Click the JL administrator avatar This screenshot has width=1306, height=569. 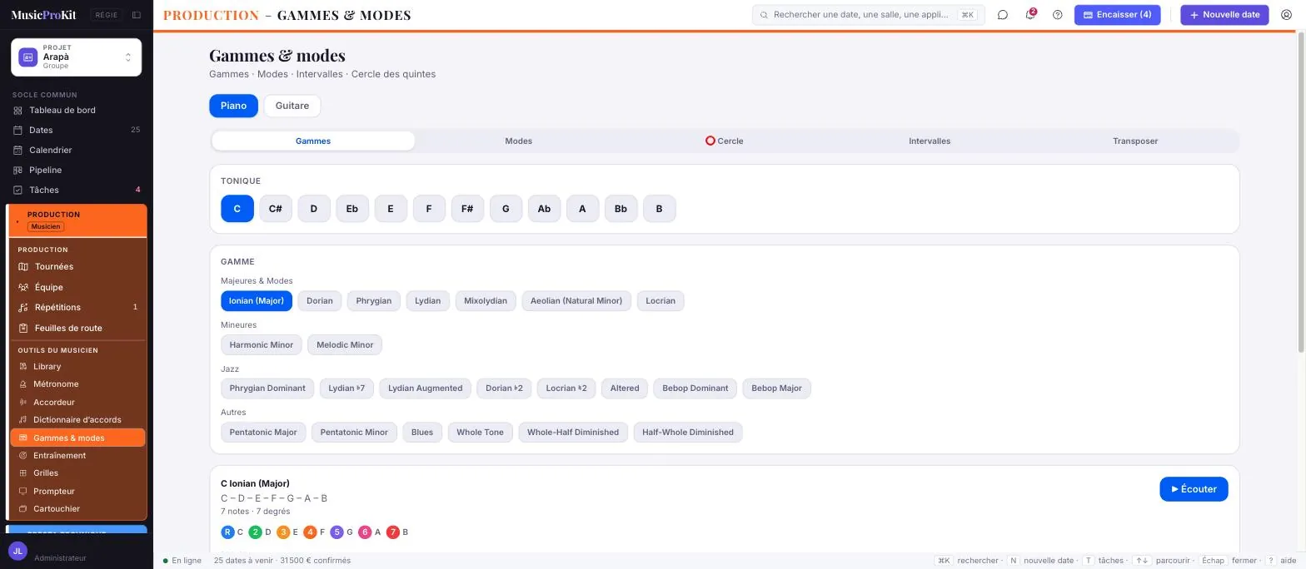click(x=17, y=551)
